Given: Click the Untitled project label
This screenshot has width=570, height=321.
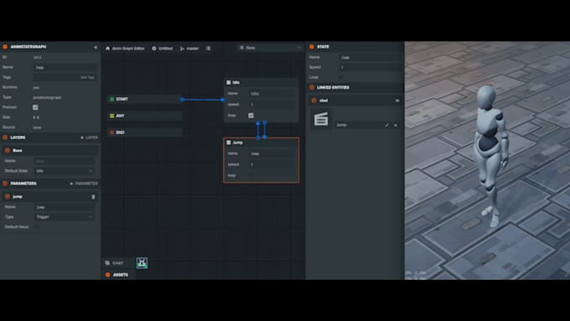Looking at the screenshot, I should point(165,49).
